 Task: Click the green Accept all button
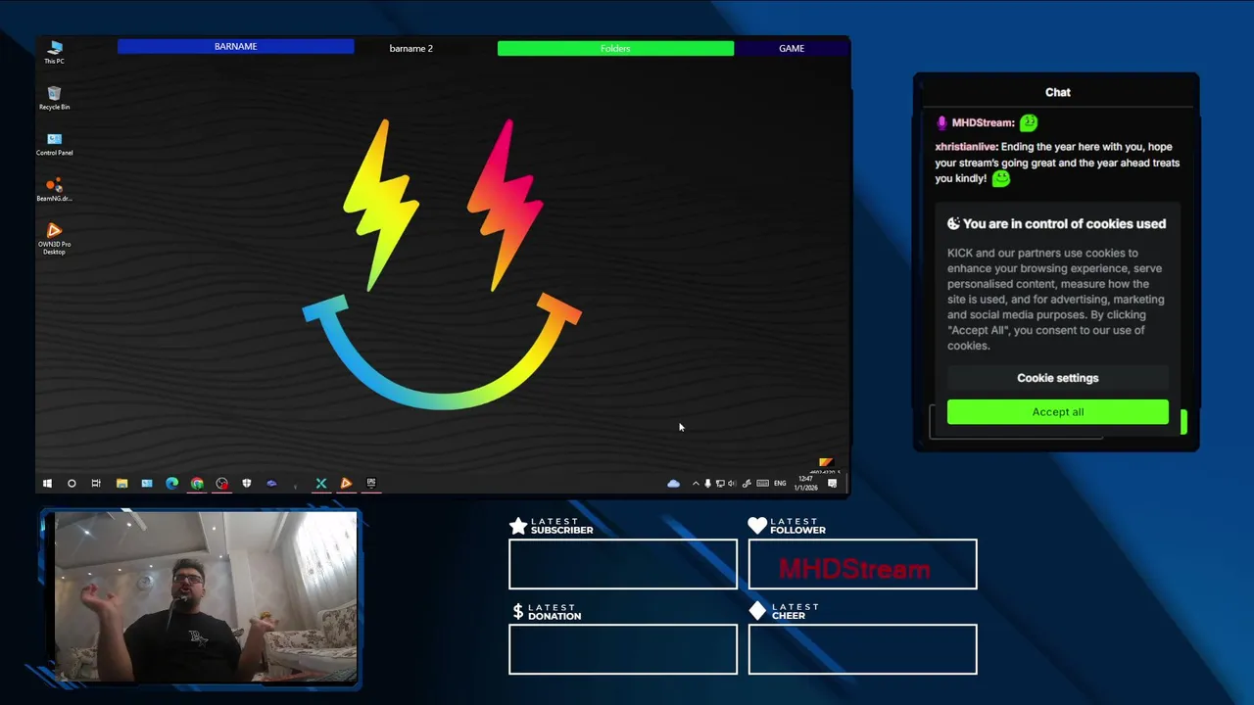(1058, 412)
